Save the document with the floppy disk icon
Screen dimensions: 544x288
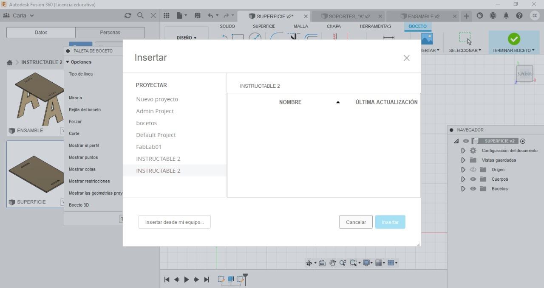pyautogui.click(x=197, y=16)
